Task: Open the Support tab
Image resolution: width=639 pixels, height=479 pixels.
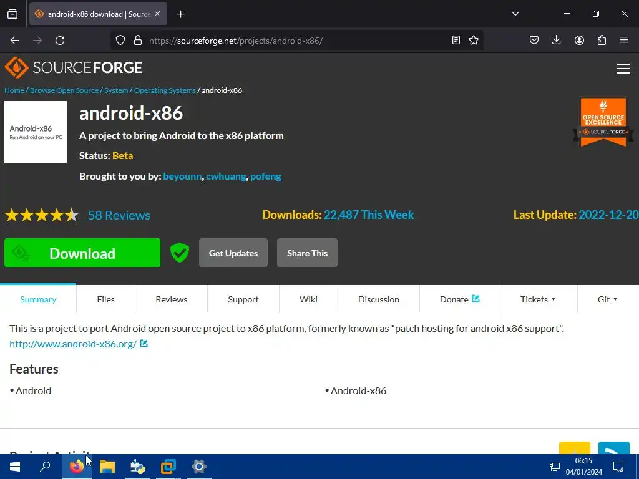Action: point(243,299)
